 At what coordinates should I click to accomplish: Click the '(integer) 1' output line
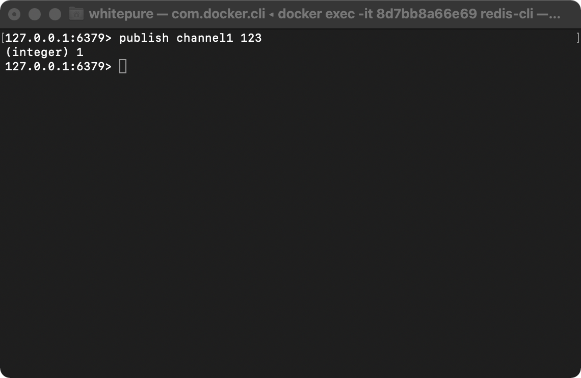tap(44, 52)
